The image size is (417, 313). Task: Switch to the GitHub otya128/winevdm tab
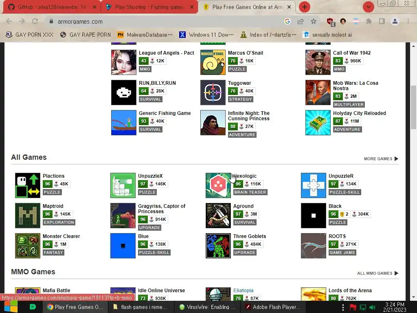click(52, 7)
